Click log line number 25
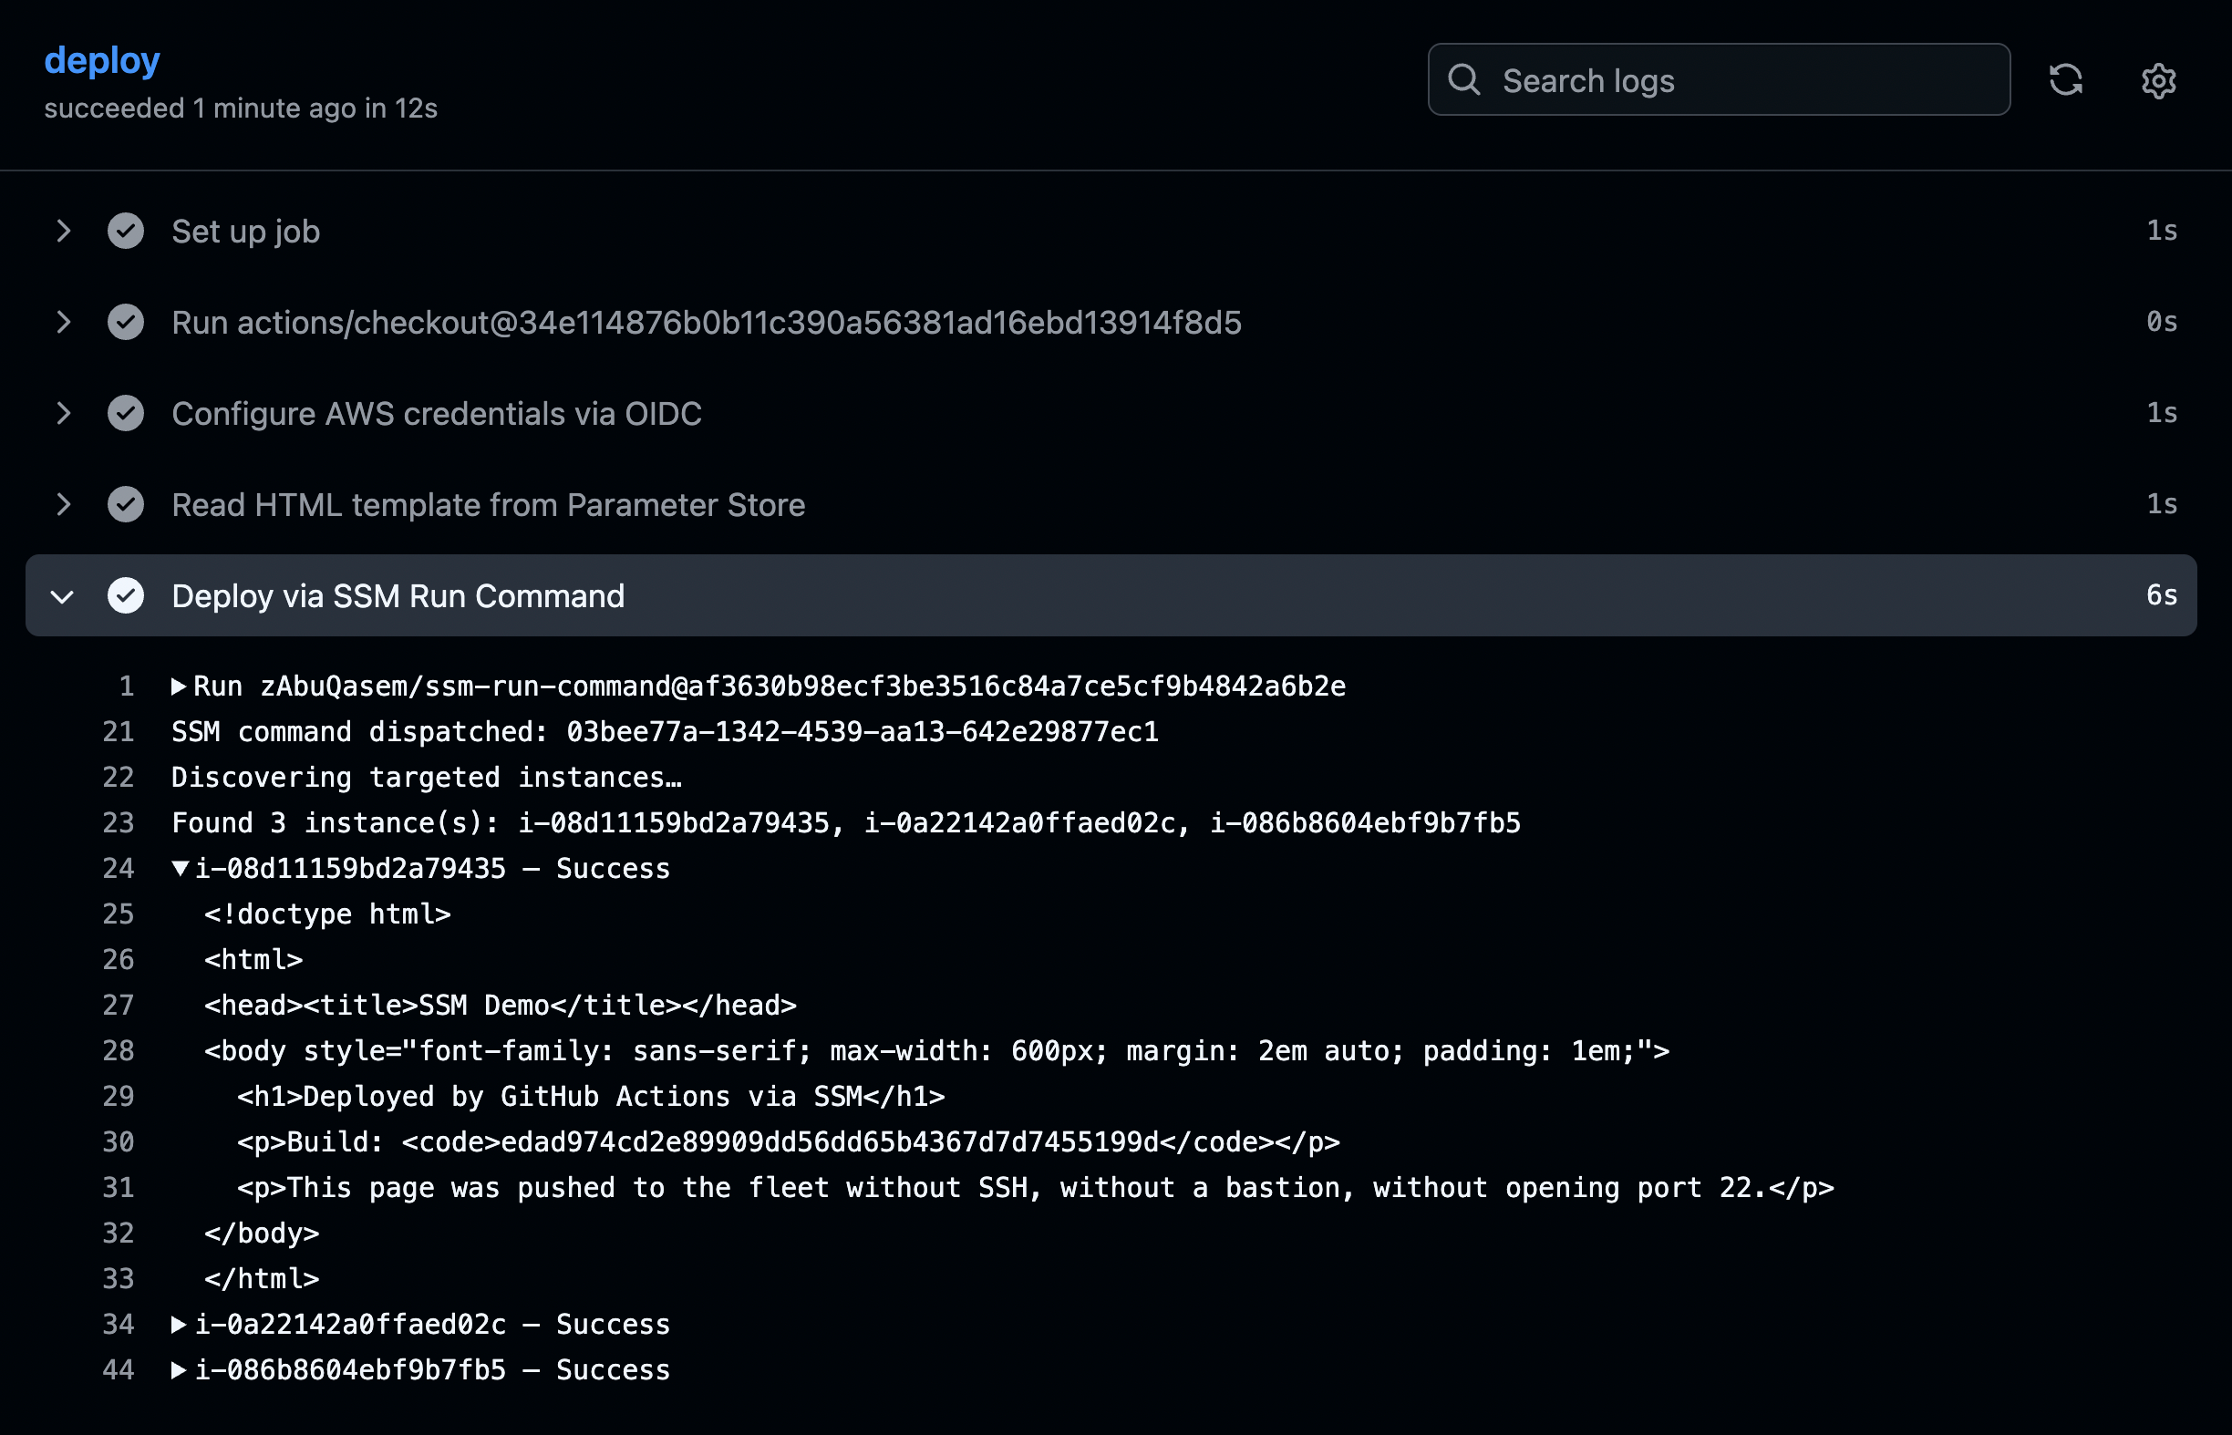Screen dimensions: 2232x1435 point(119,915)
